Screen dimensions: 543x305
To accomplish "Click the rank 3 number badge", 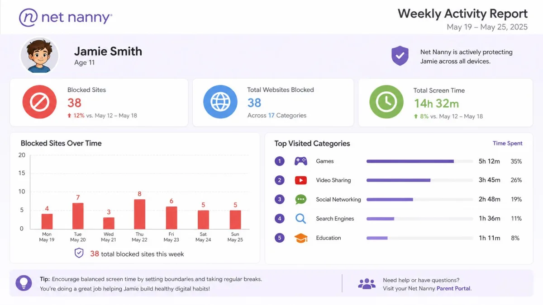I will click(x=280, y=199).
